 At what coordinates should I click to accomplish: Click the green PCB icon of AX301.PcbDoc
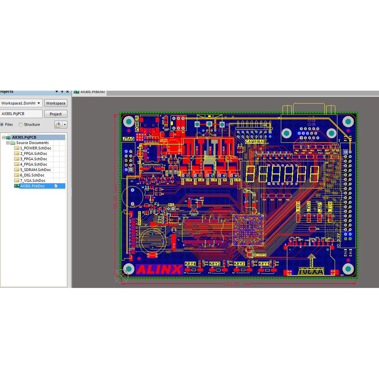(x=17, y=186)
